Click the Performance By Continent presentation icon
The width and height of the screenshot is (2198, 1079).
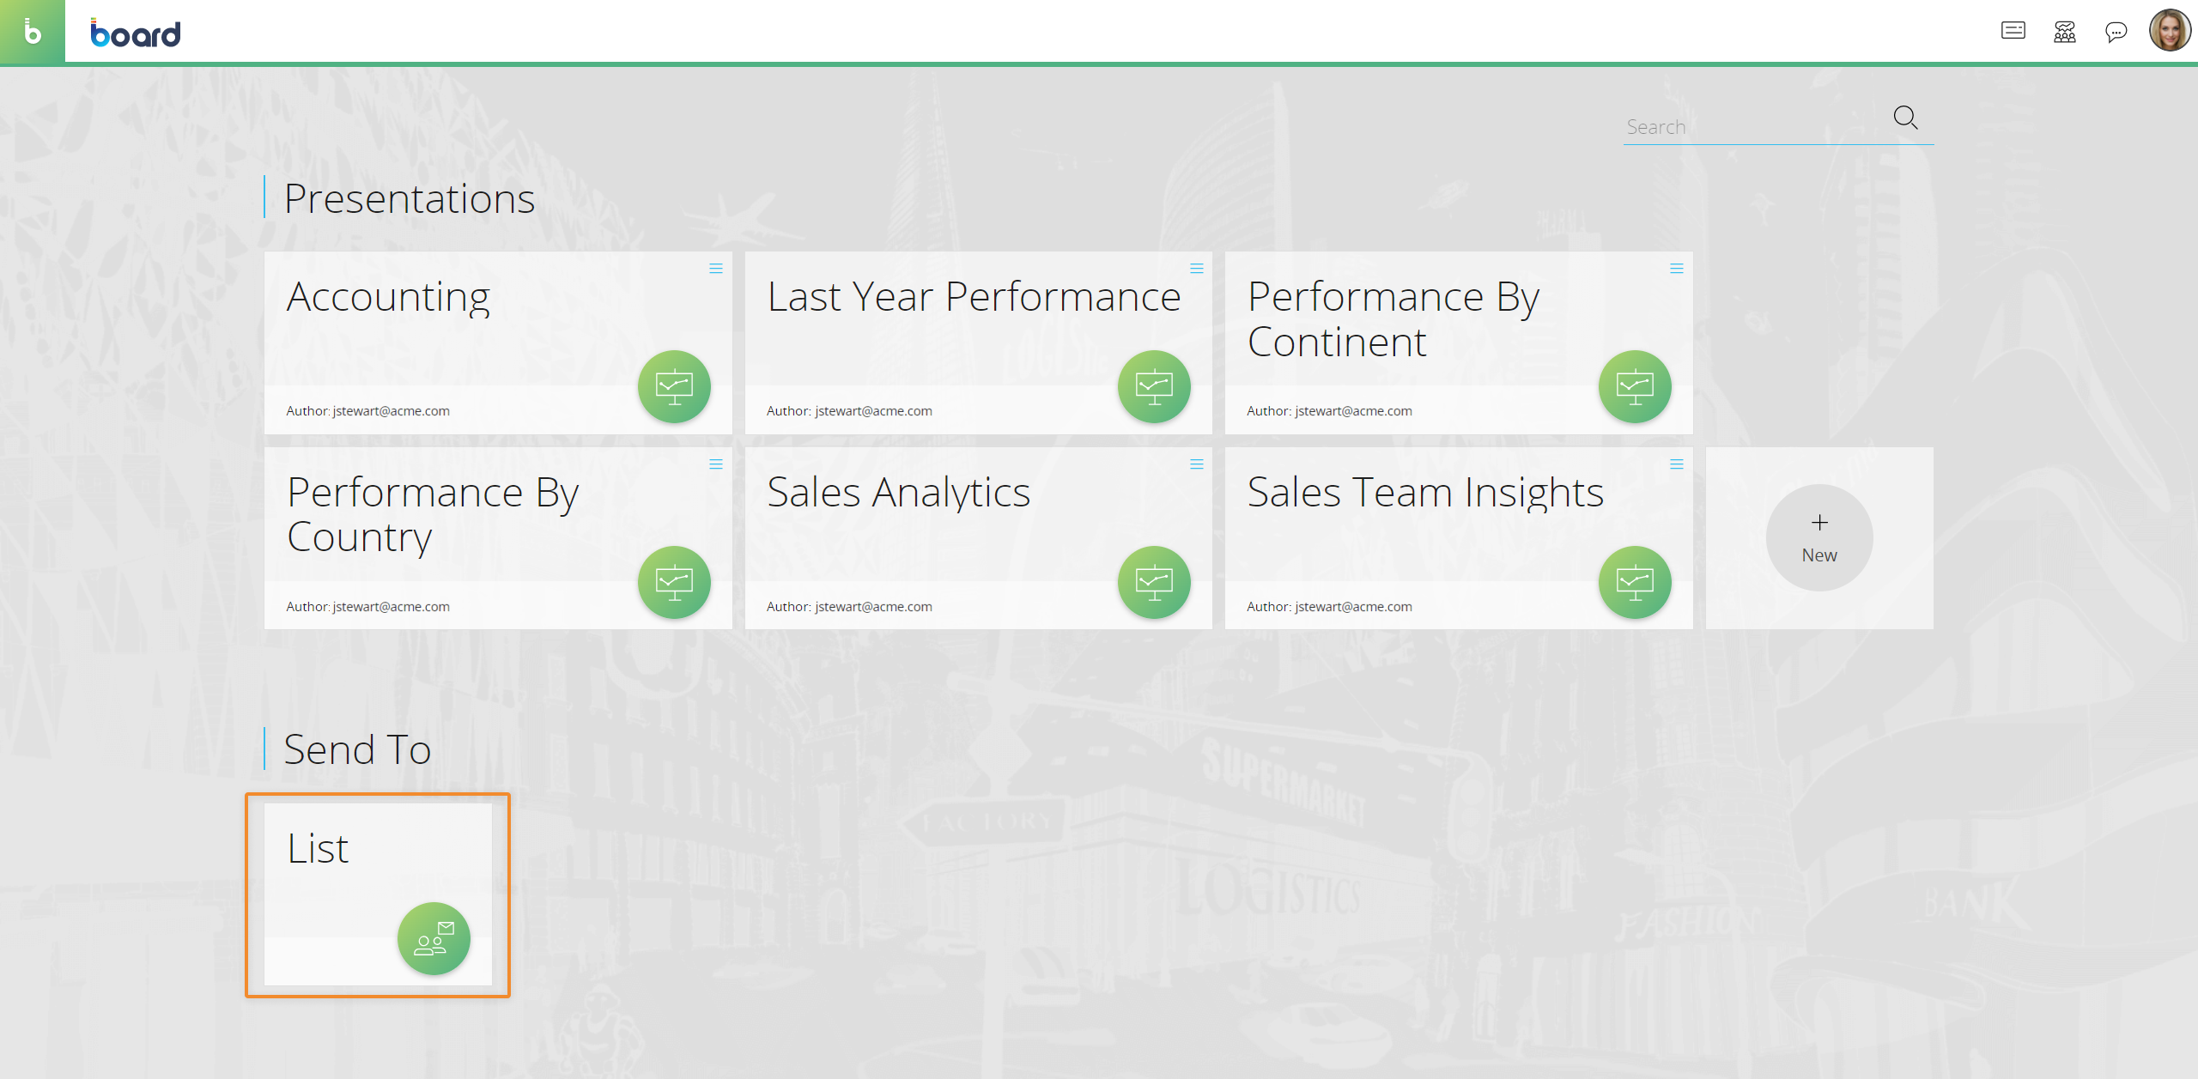pos(1635,386)
